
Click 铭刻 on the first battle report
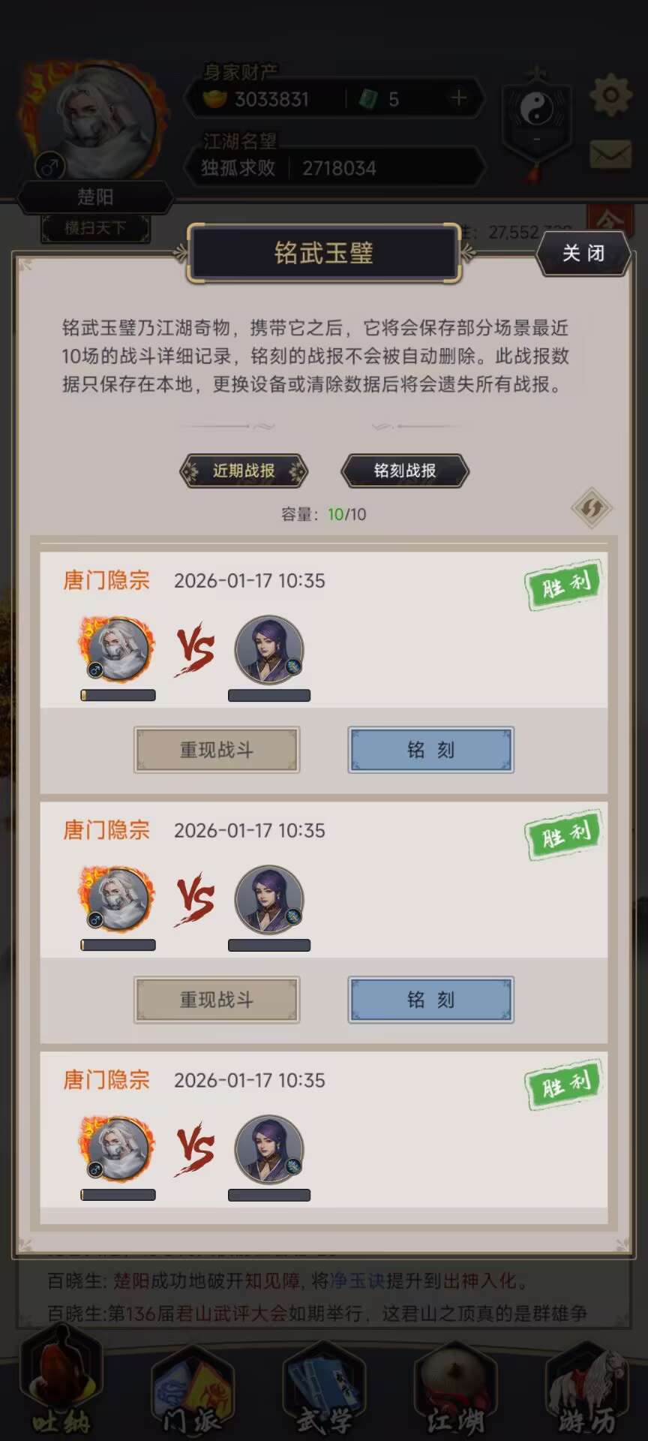[x=431, y=750]
